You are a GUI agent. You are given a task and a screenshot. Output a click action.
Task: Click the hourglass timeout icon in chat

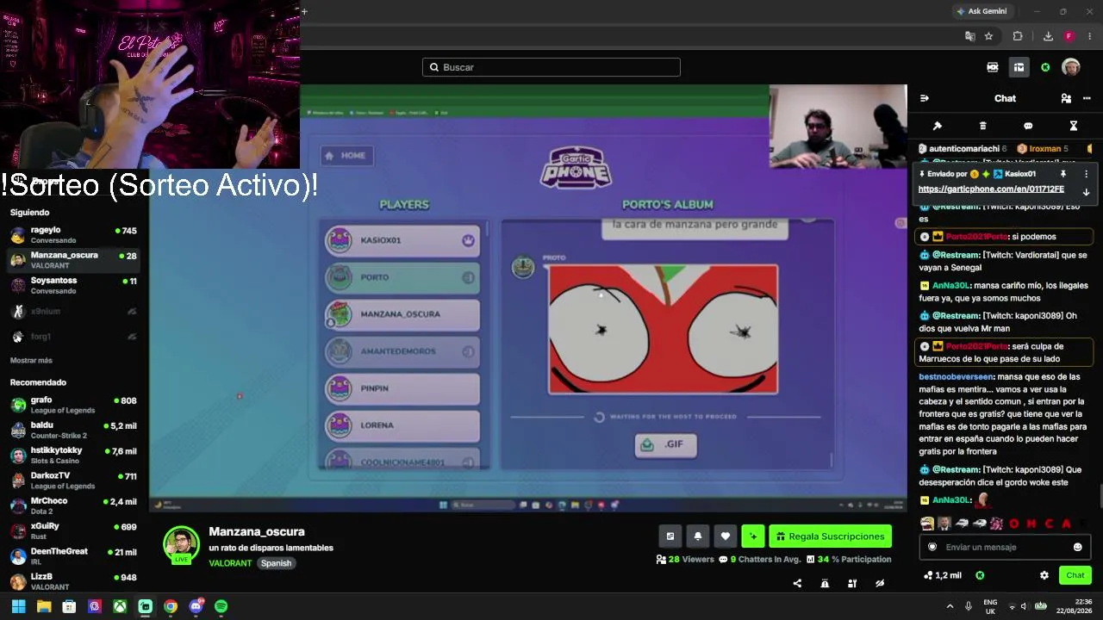[1074, 126]
